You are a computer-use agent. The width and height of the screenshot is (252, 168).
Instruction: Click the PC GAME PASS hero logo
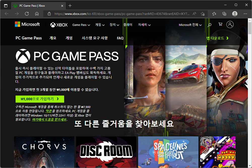pyautogui.click(x=67, y=56)
